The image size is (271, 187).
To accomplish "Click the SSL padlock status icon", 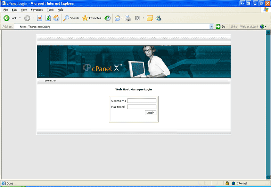I will 227,183.
